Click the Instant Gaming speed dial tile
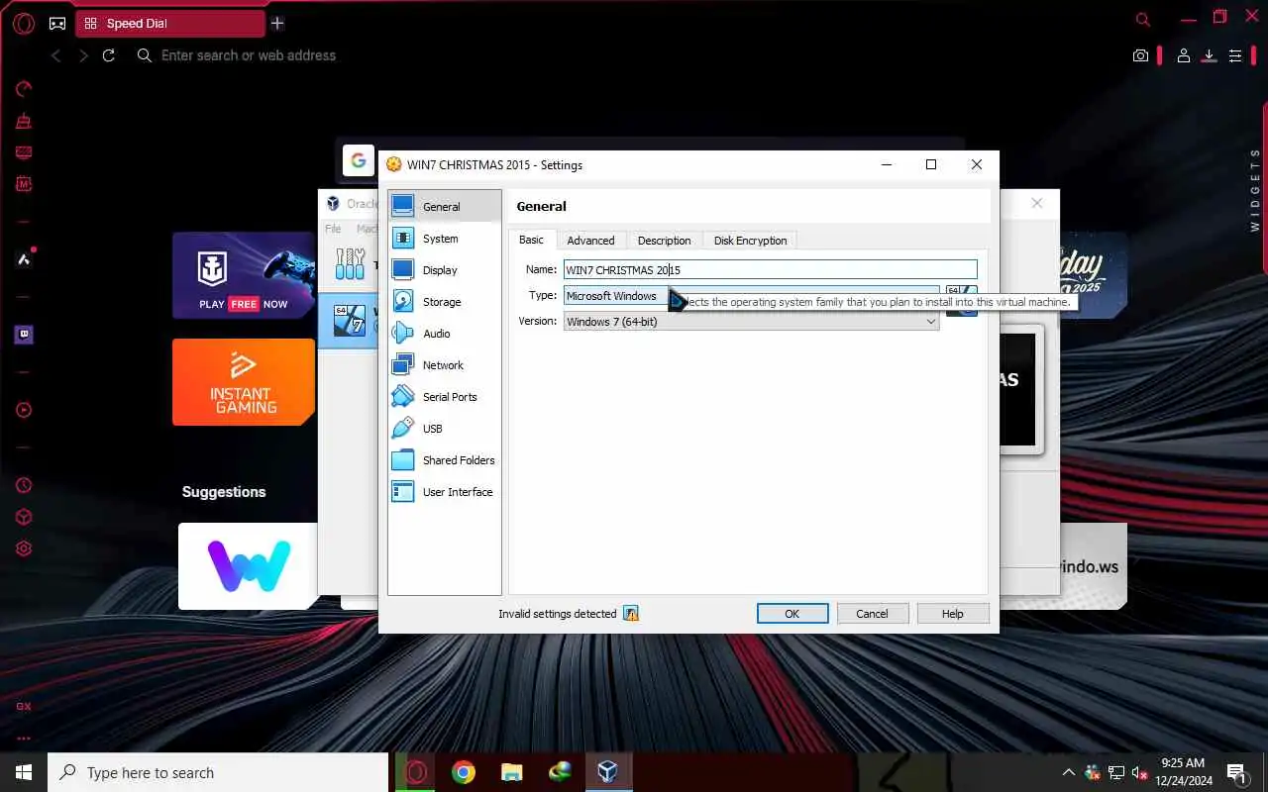 (x=245, y=382)
